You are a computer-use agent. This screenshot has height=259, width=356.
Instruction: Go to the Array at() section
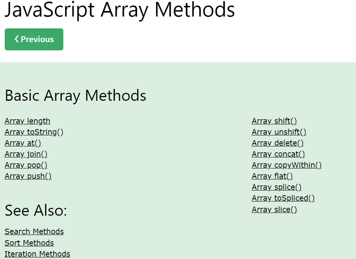[23, 143]
